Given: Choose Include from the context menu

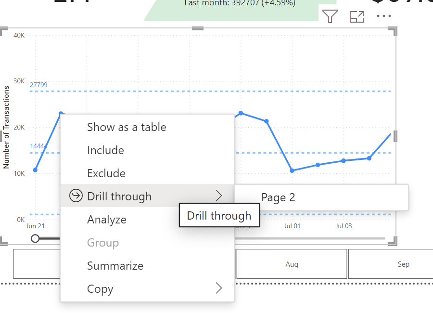Looking at the screenshot, I should [147, 150].
